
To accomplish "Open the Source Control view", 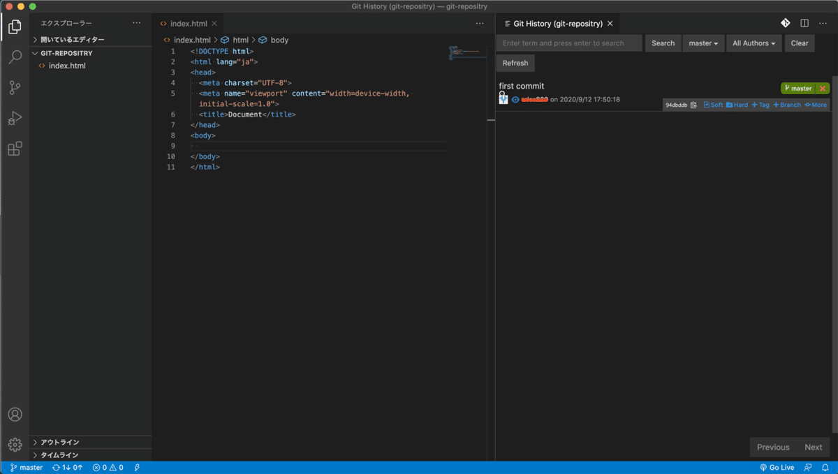I will pyautogui.click(x=15, y=88).
